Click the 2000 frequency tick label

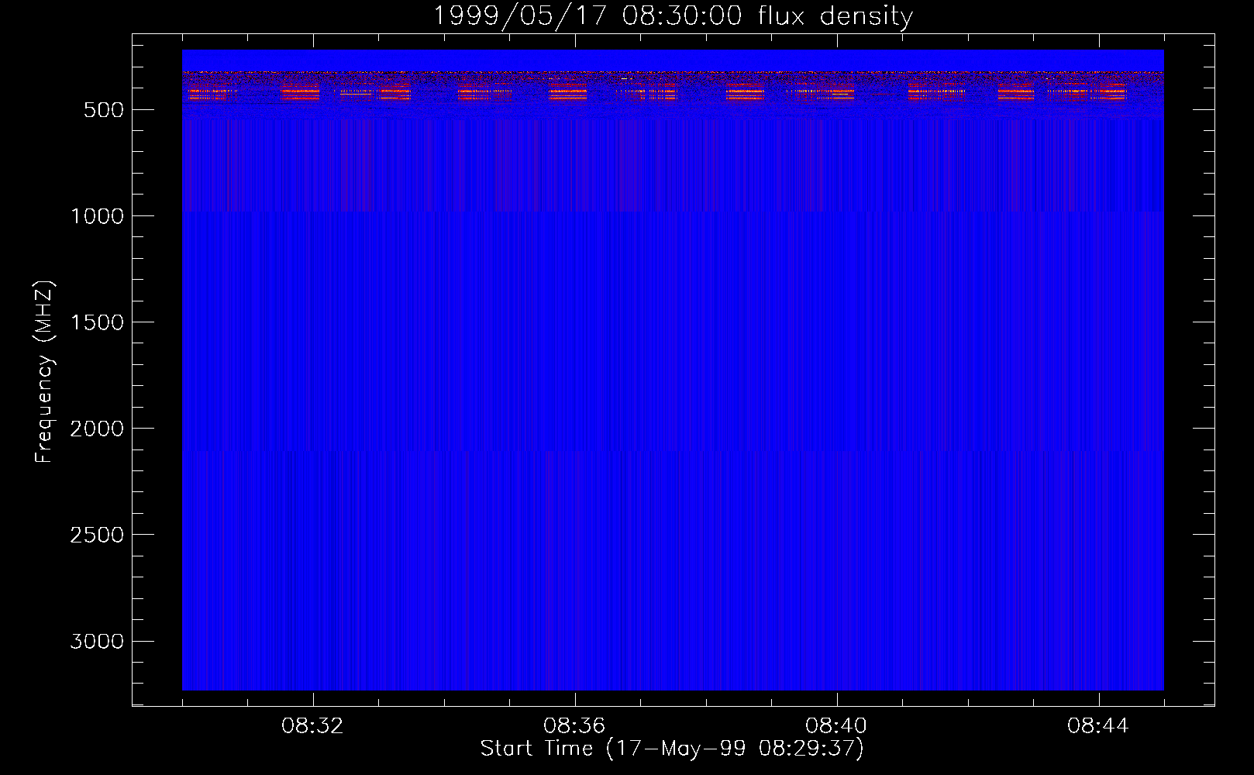click(x=97, y=429)
